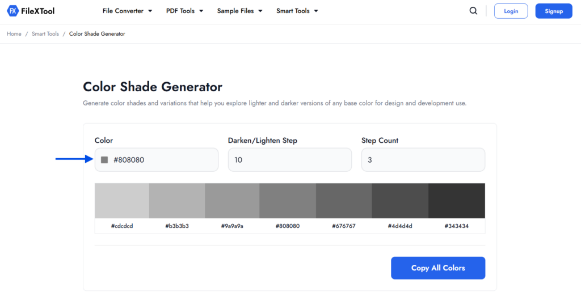Click the #808080 label under the palette
581x292 pixels.
click(x=288, y=226)
